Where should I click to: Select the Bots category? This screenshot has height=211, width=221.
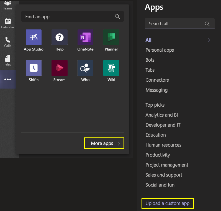point(150,60)
